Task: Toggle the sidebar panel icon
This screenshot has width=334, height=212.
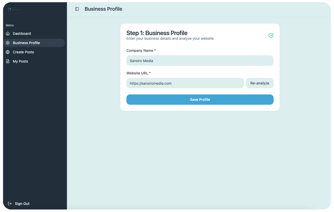Action: [x=77, y=9]
